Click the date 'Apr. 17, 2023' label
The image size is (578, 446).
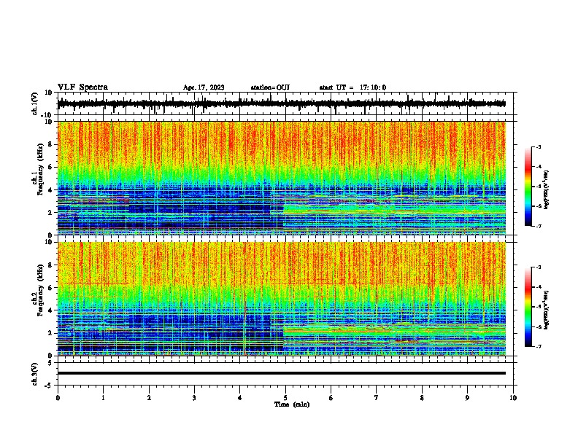pyautogui.click(x=204, y=87)
